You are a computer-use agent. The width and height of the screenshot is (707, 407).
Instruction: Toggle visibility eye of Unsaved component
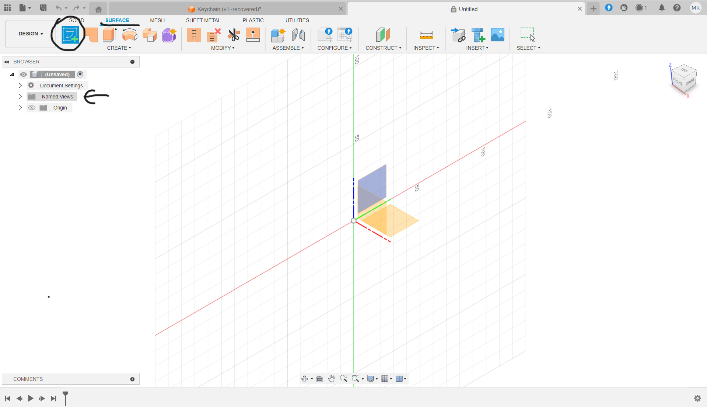23,74
